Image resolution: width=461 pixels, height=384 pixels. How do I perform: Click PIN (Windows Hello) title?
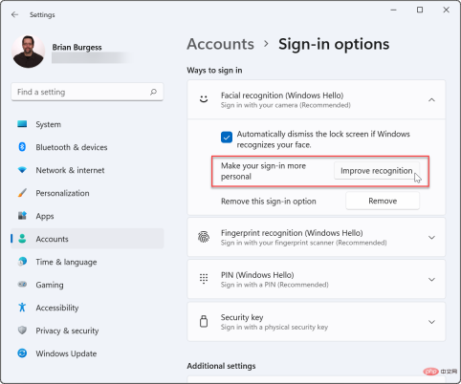tap(257, 275)
